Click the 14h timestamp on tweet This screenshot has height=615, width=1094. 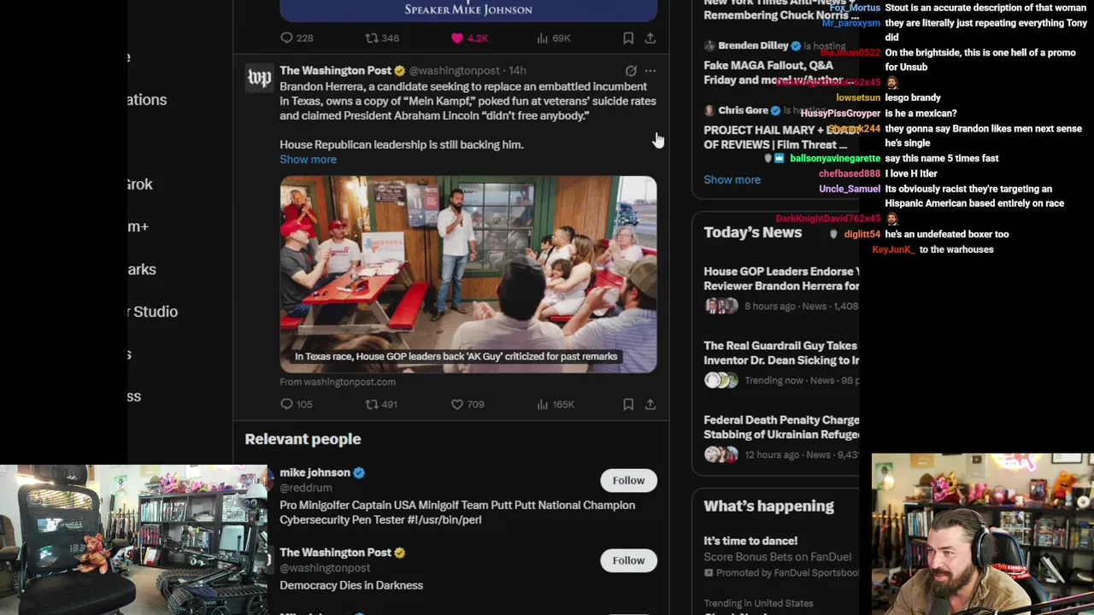(x=517, y=70)
